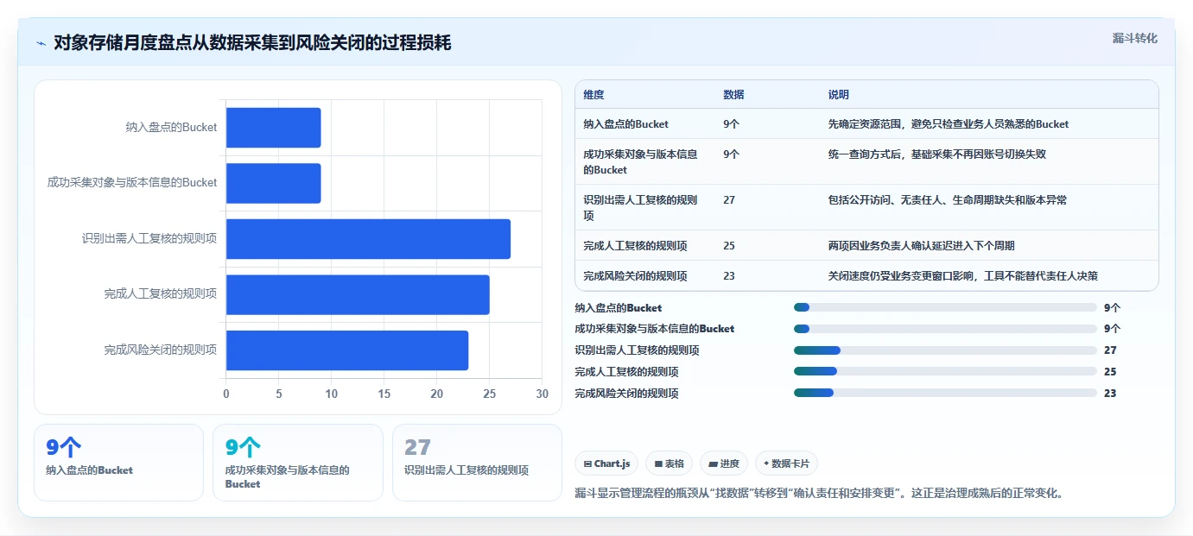1193x536 pixels.
Task: Click the 漏斗转化 label in header
Action: click(1134, 38)
